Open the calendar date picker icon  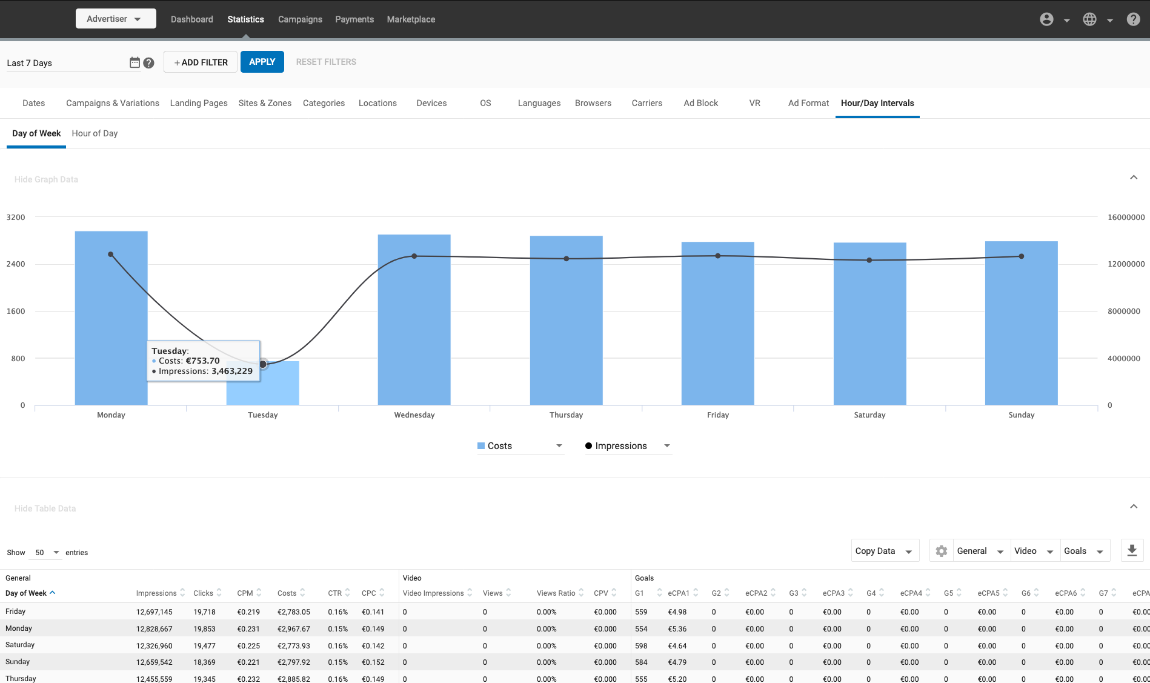[135, 62]
